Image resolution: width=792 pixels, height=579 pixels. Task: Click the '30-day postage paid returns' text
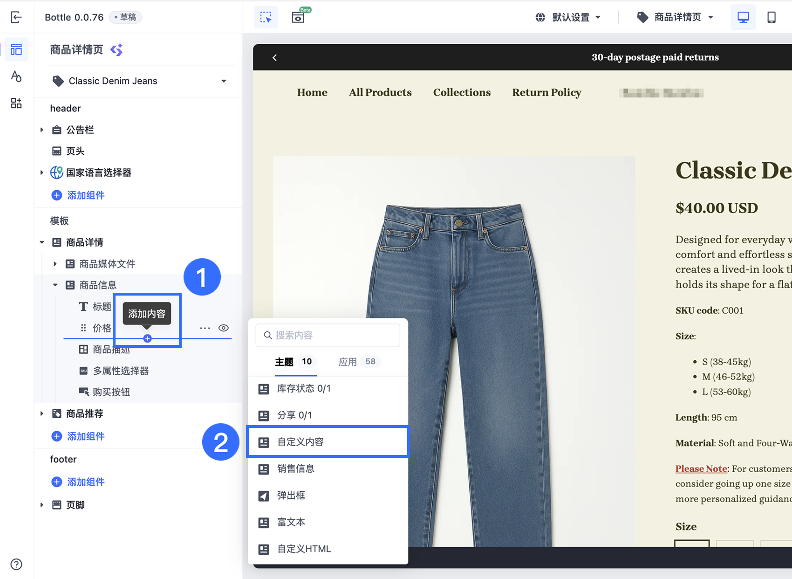pyautogui.click(x=655, y=57)
